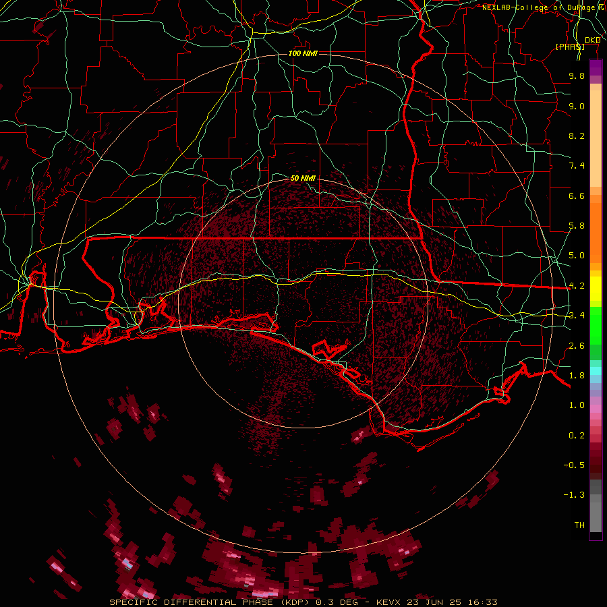The image size is (607, 607).
Task: Click the 50 NMI range ring label
Action: tap(303, 178)
